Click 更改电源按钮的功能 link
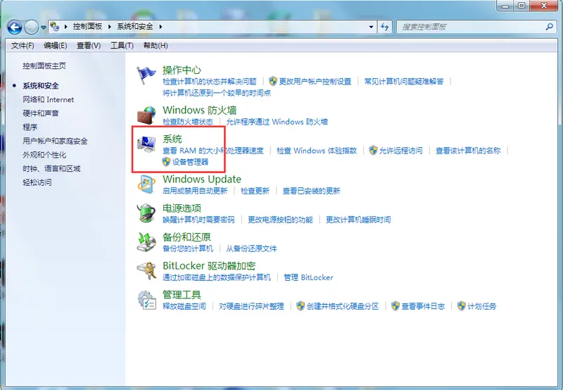 pos(280,220)
